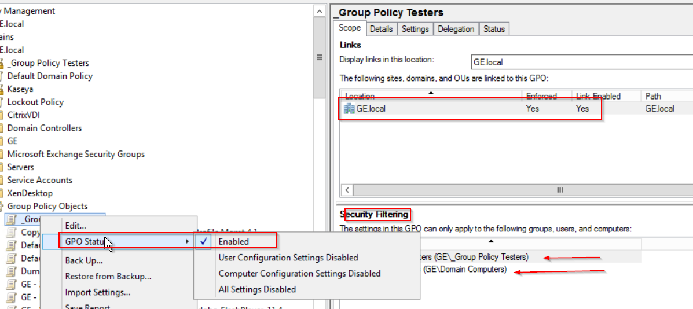Select _Group Policy Testers link in tree
Viewport: 693px width, 309px height.
coord(48,63)
